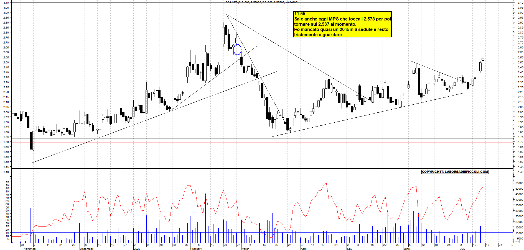Viewport: 524px width, 250px height.
Task: Click the 2.00 label on the left price axis
Action: coord(6,112)
